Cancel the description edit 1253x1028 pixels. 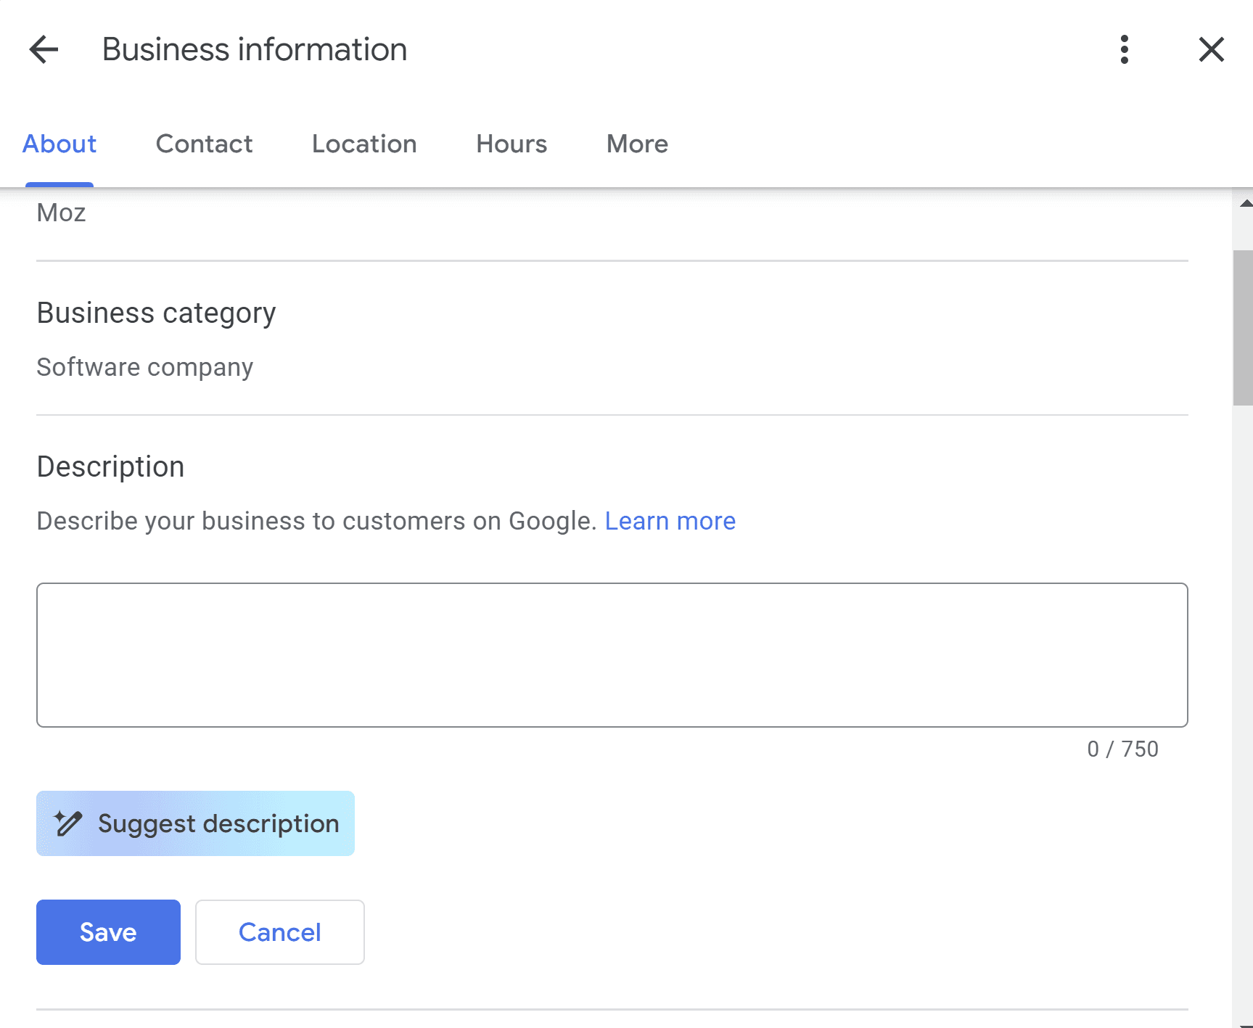(279, 932)
